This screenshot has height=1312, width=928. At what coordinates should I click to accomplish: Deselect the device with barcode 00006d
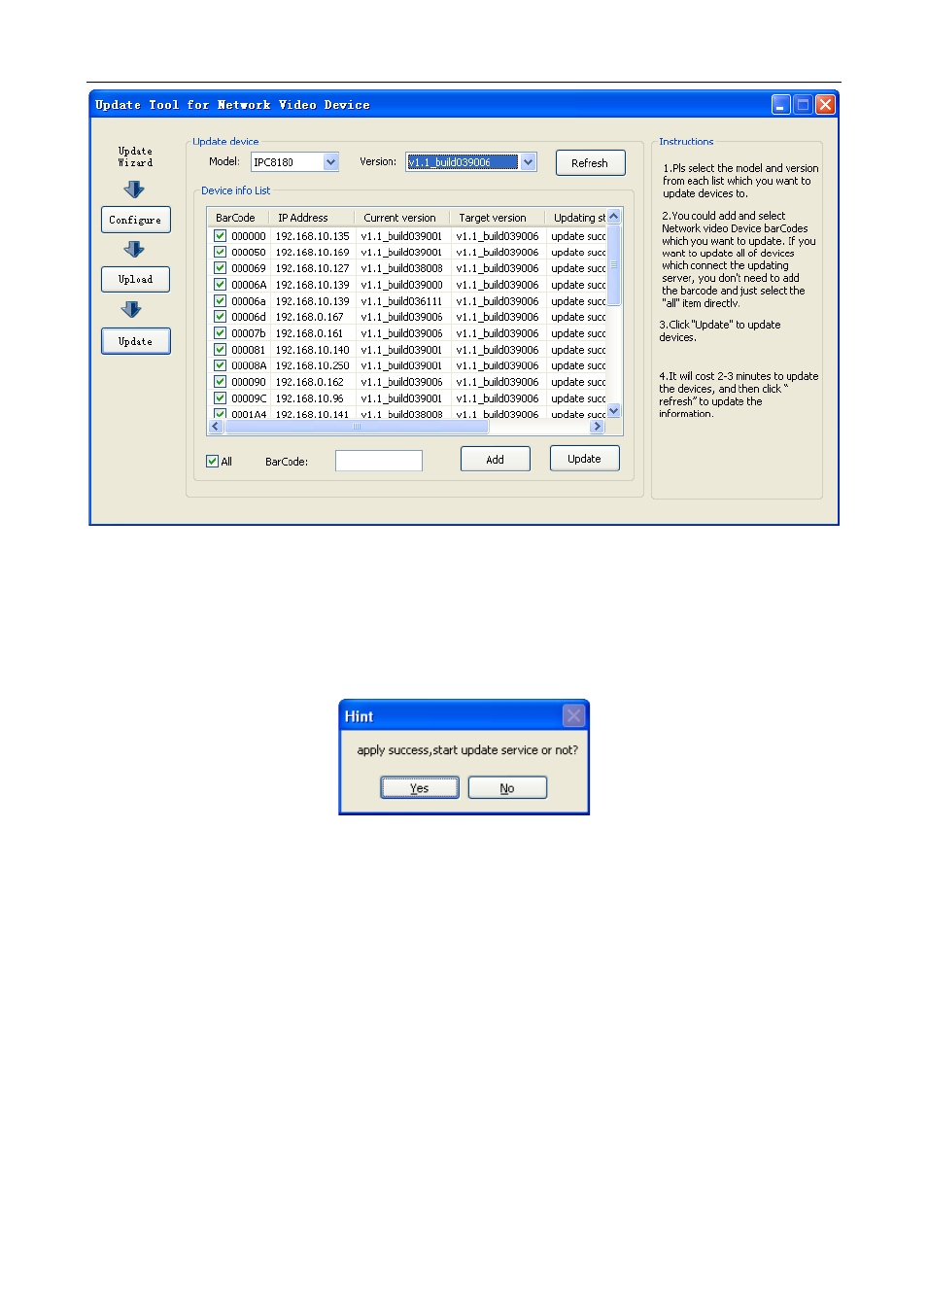221,317
